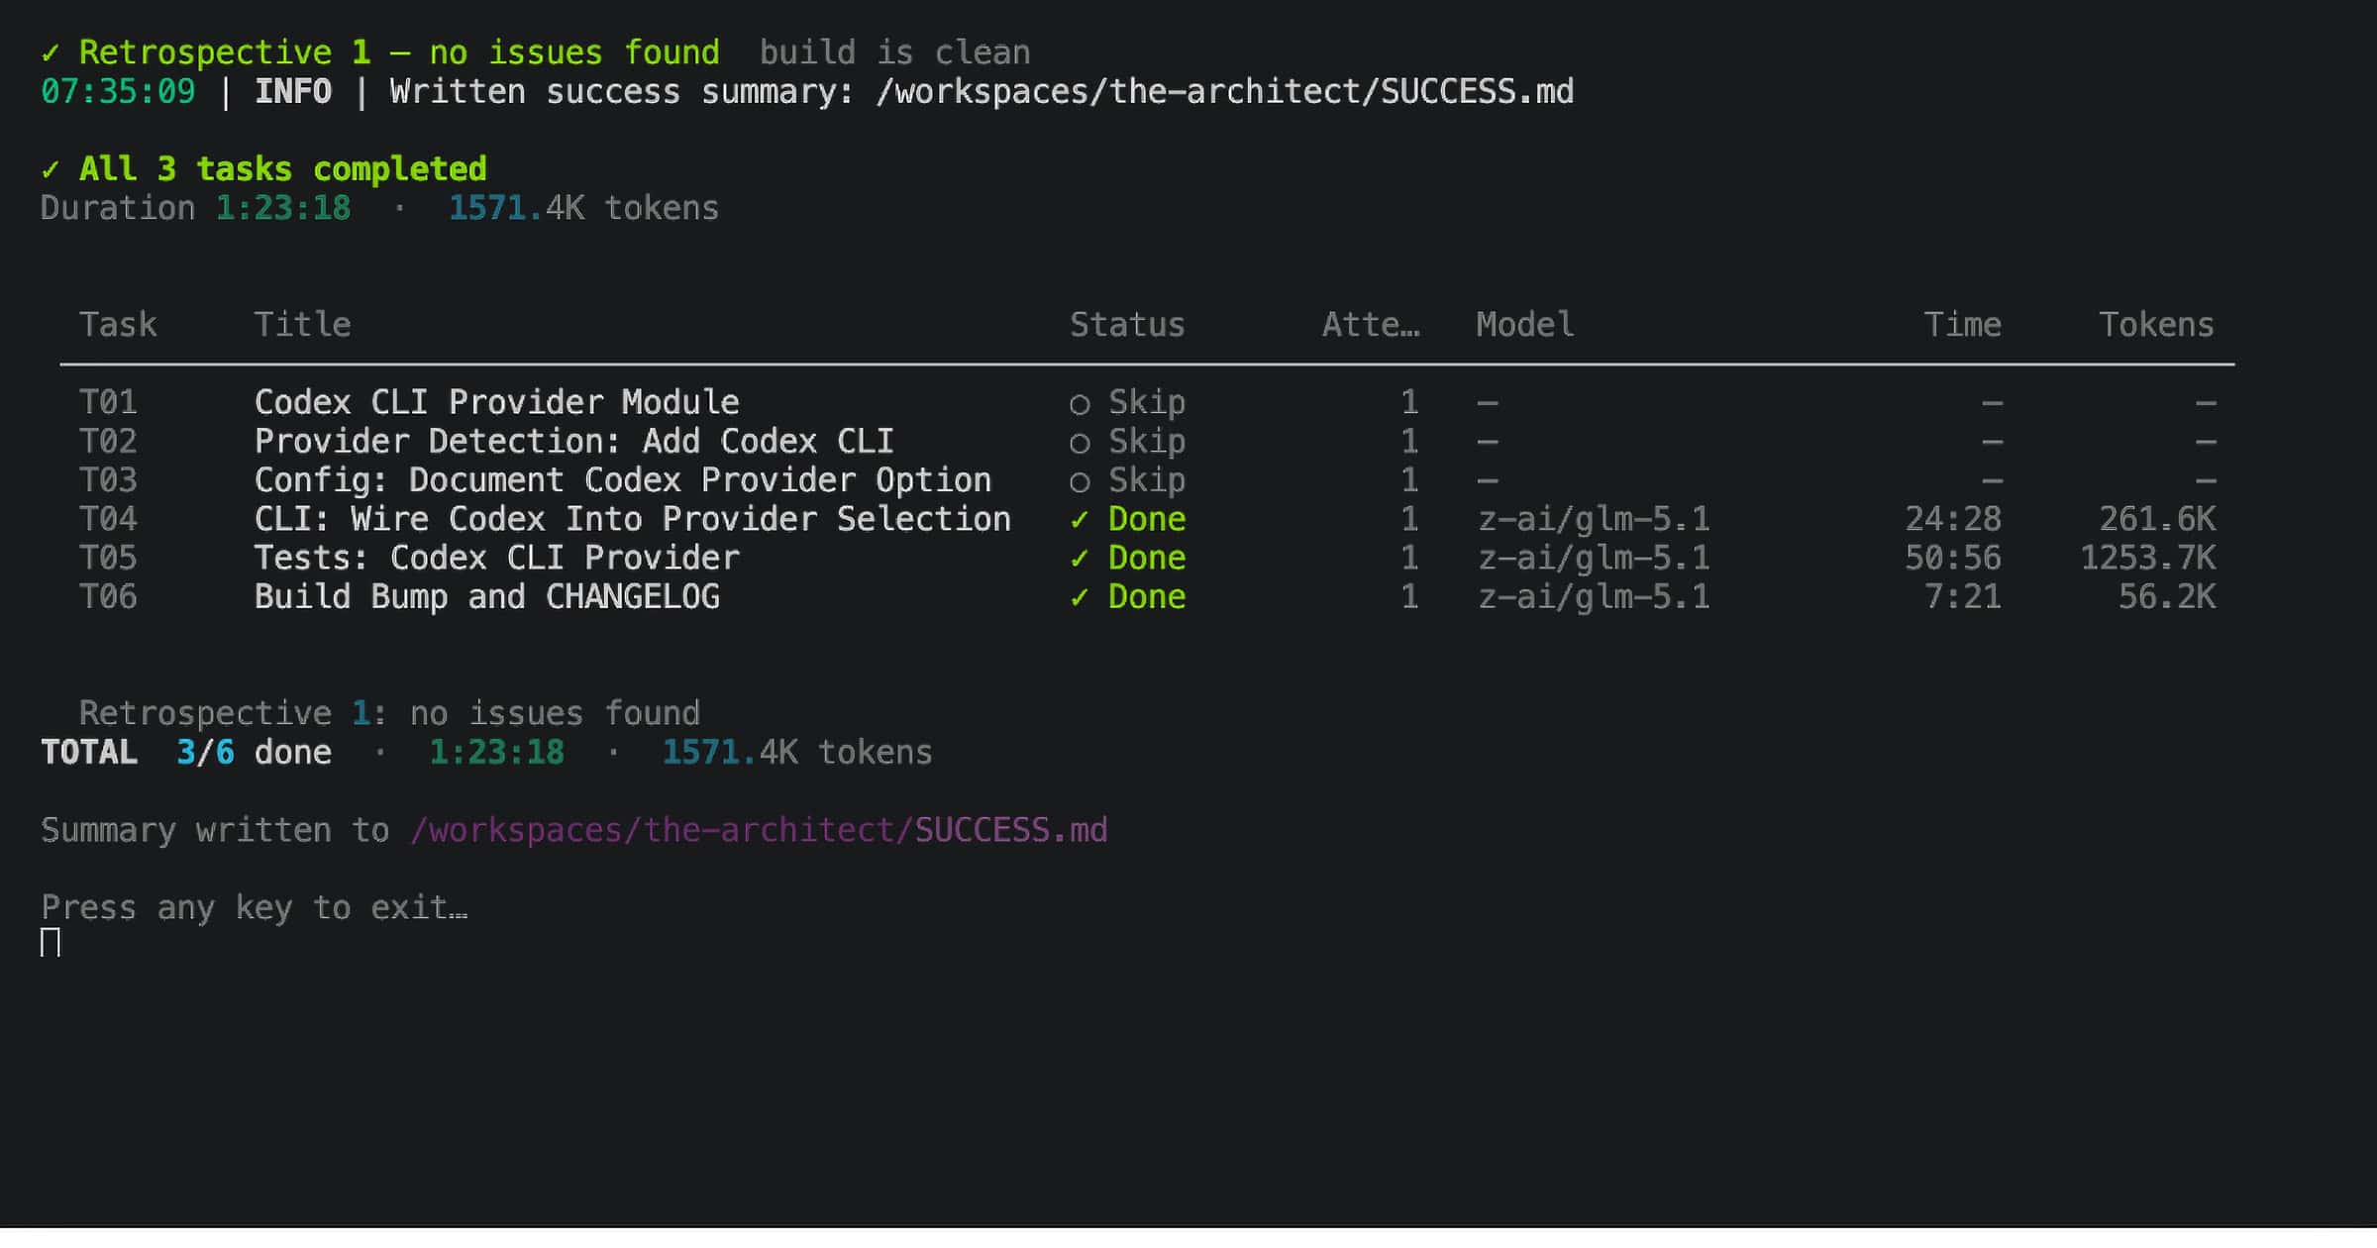Image resolution: width=2377 pixels, height=1248 pixels.
Task: Click the SUCCESS.md path in the INFO log line
Action: pos(1224,92)
